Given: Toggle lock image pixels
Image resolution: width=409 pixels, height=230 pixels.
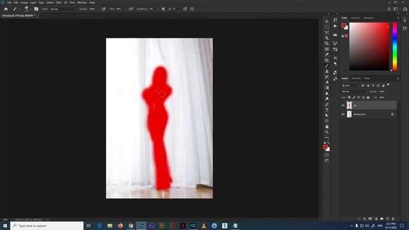Looking at the screenshot, I should pos(353,98).
